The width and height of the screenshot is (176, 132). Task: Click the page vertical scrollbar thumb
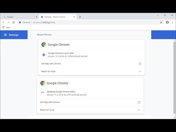click(x=175, y=78)
